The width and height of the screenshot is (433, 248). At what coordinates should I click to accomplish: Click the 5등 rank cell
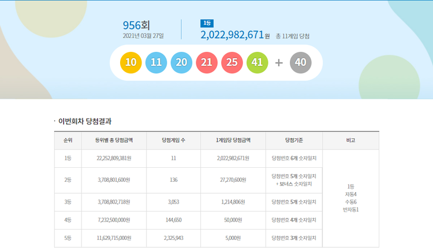coord(68,238)
